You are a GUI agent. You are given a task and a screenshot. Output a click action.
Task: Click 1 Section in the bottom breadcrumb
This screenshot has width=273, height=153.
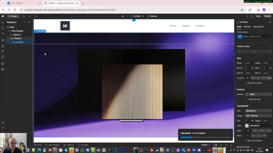pyautogui.click(x=69, y=145)
